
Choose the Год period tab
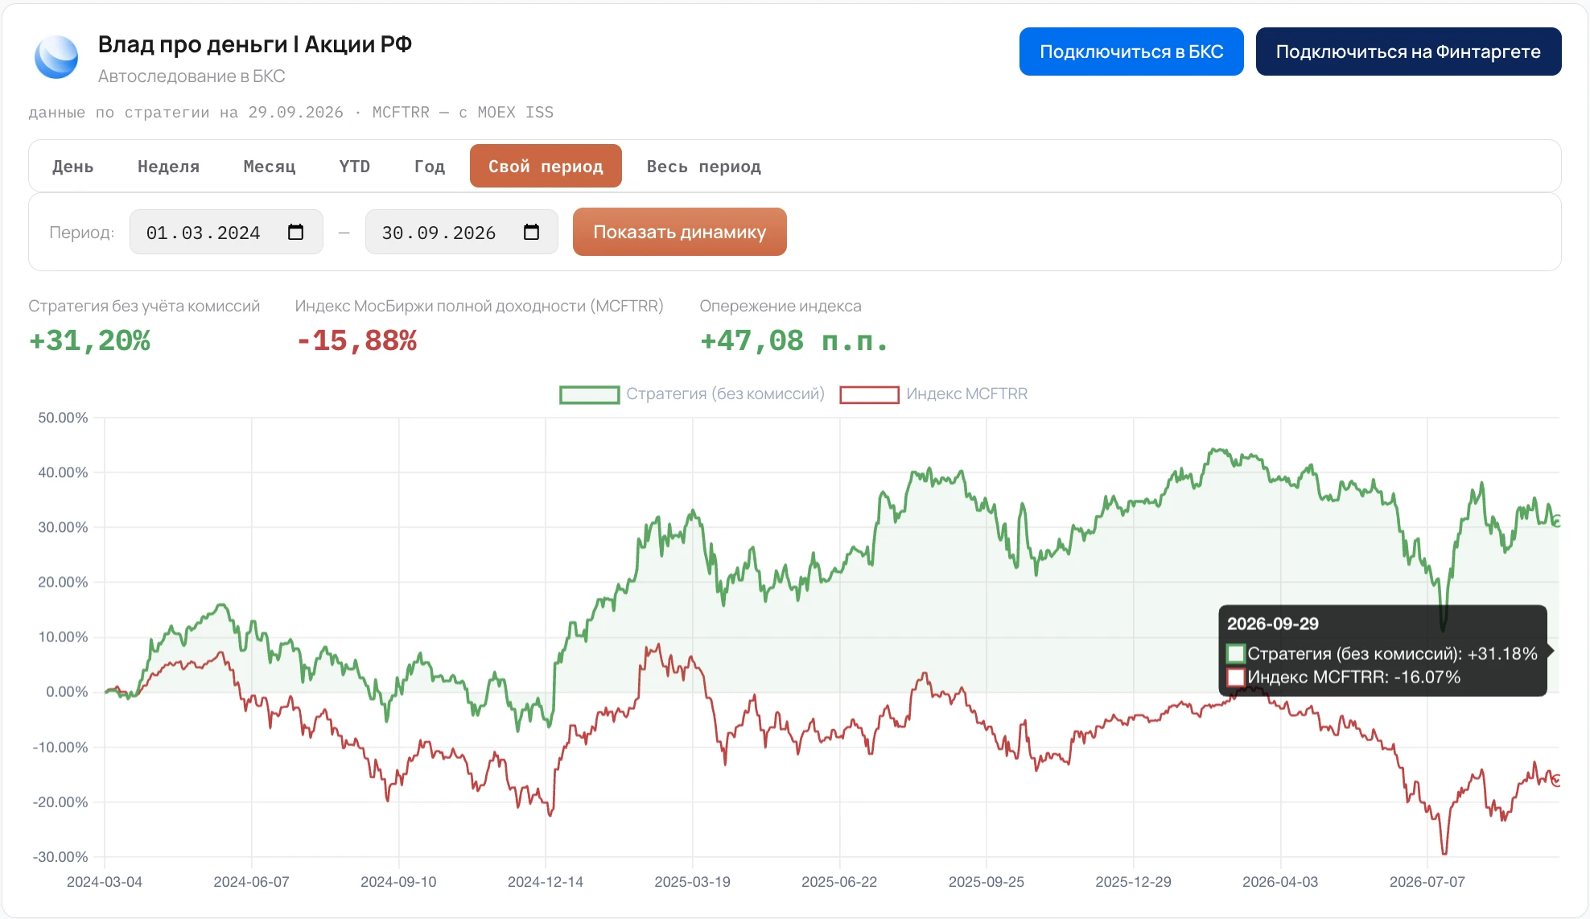coord(430,167)
